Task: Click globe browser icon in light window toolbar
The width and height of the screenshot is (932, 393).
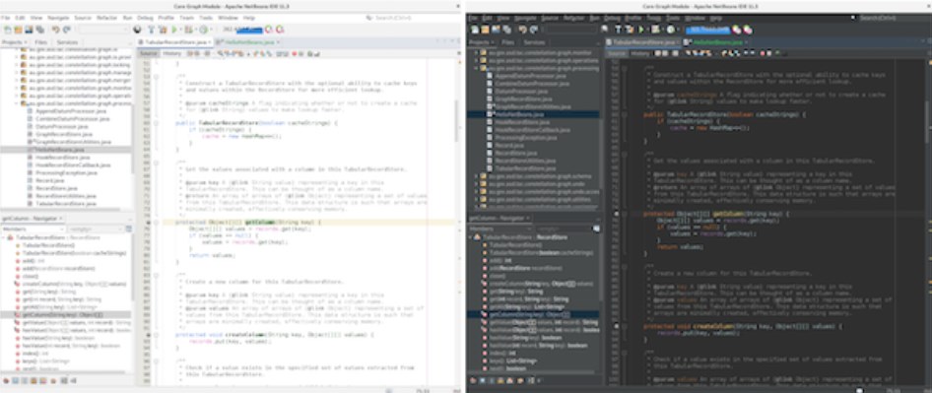Action: [137, 30]
